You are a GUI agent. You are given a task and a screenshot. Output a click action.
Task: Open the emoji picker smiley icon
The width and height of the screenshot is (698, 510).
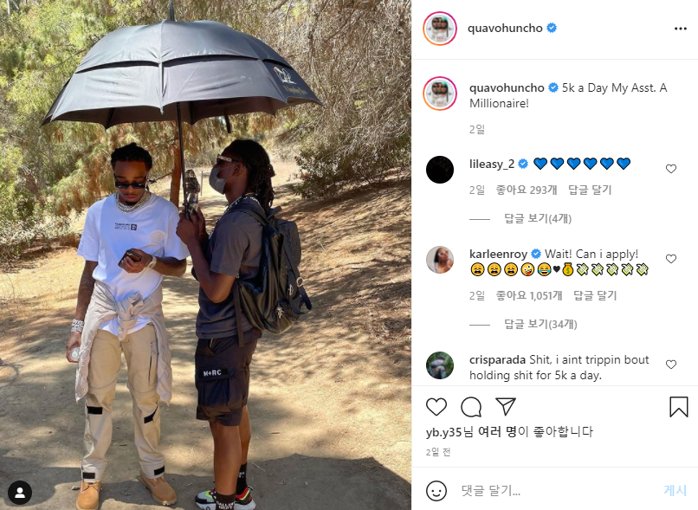(x=436, y=490)
